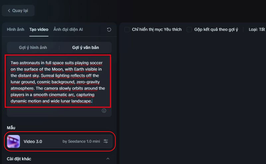266x164 pixels.
Task: Click the Gộp kết quả theo gợi ý label text
Action: (217, 30)
